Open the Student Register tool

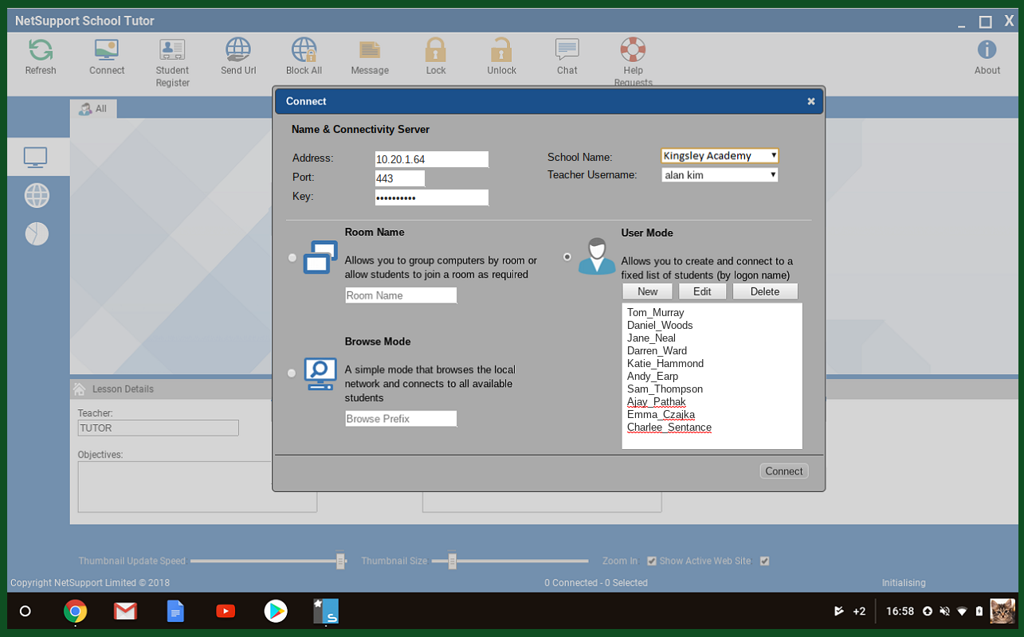[x=172, y=51]
